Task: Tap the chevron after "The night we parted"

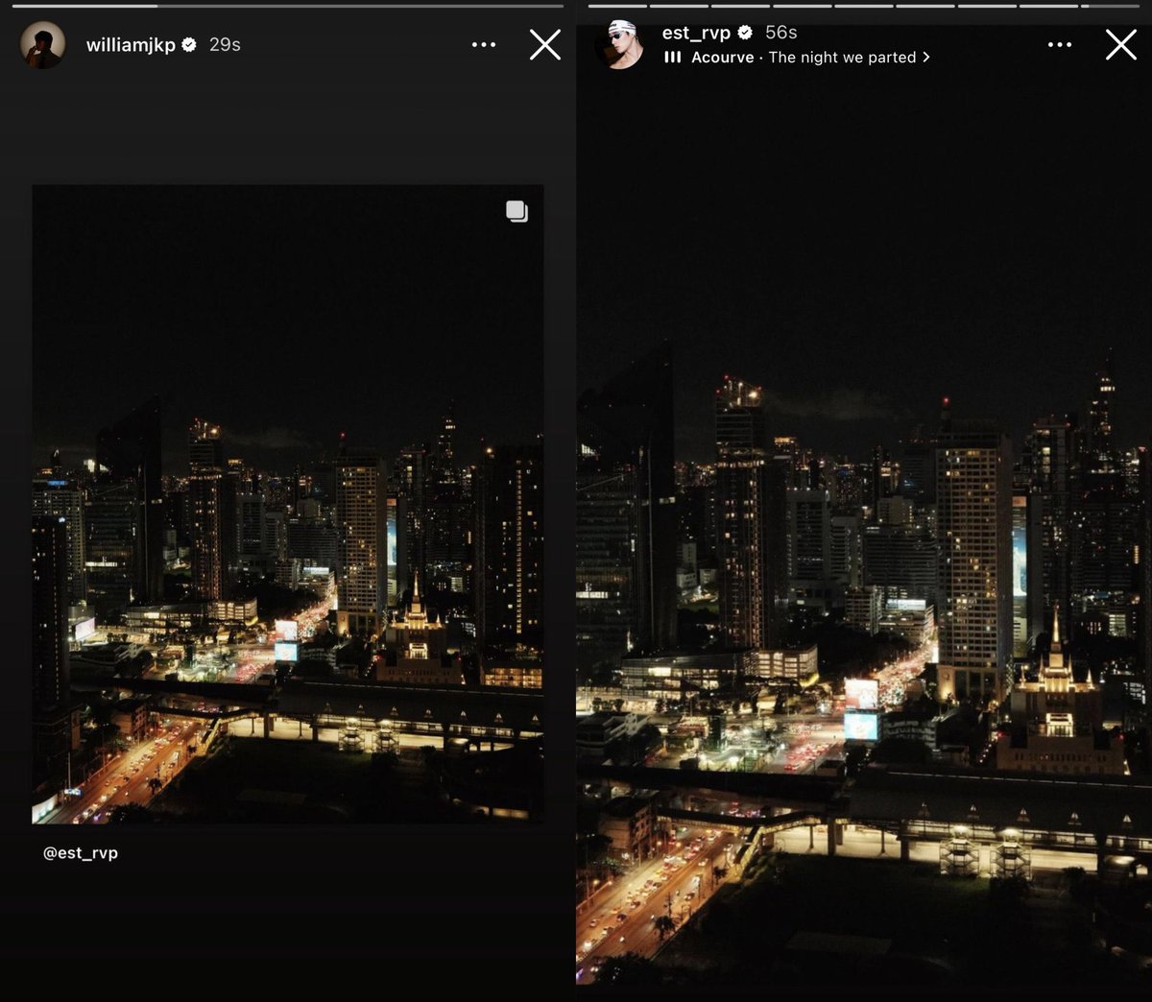Action: (925, 58)
